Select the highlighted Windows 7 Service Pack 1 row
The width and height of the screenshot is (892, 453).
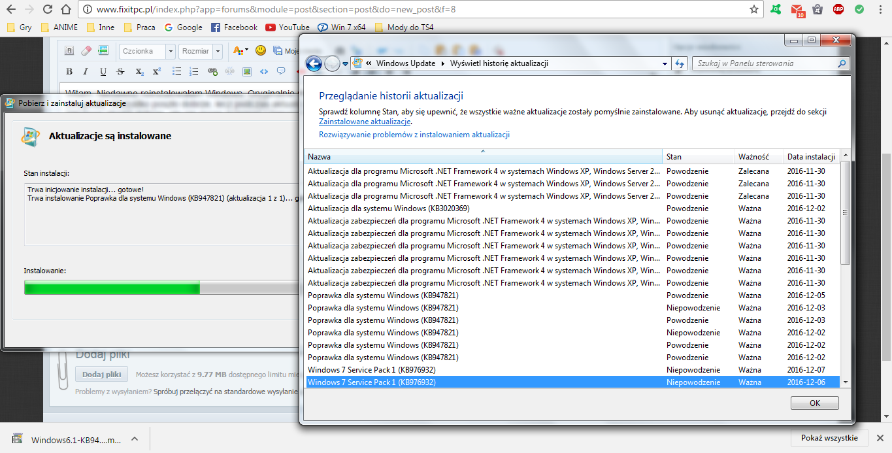click(572, 382)
